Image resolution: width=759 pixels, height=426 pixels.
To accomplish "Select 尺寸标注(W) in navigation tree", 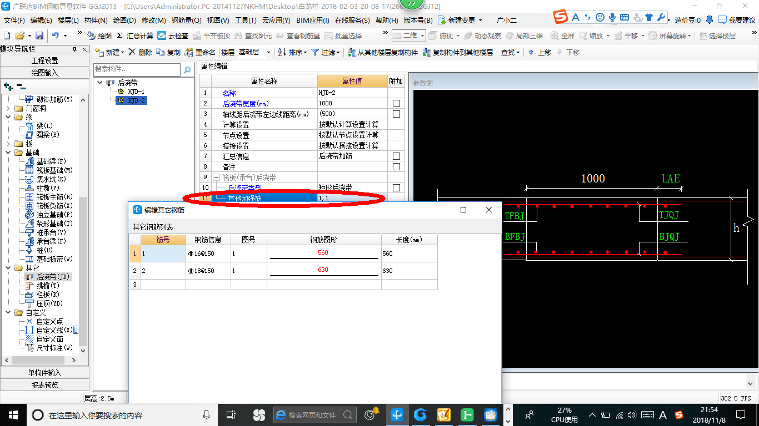I will [x=49, y=348].
